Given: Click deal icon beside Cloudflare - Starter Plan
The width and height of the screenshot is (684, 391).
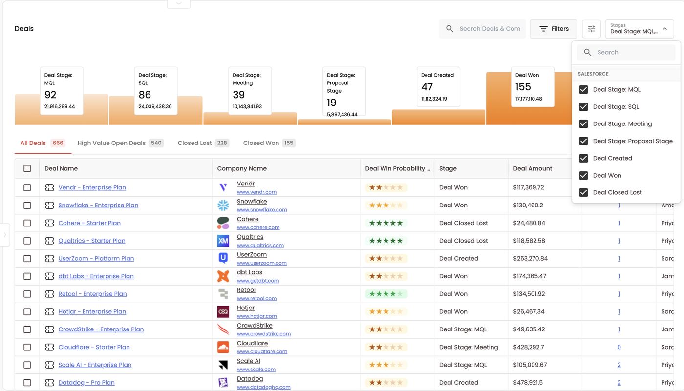Looking at the screenshot, I should click(x=49, y=347).
